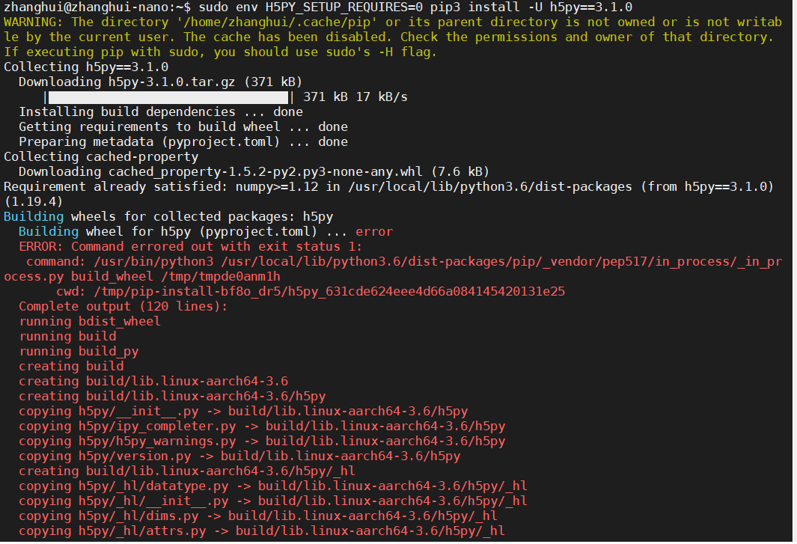Click the (1.19.4) numpy version text
Viewport: 797px width, 544px height.
pos(34,202)
